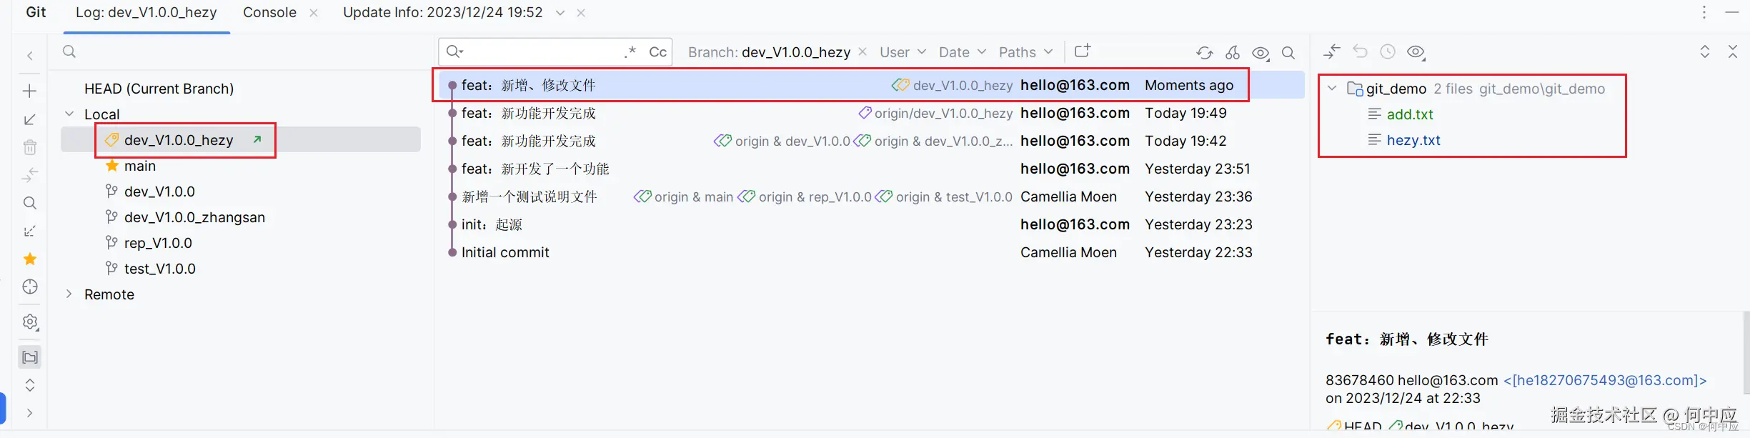Click the Refresh log icon
Screen dimensions: 1750x438
click(1205, 53)
